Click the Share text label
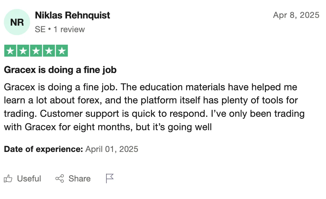The height and width of the screenshot is (199, 326). click(80, 179)
